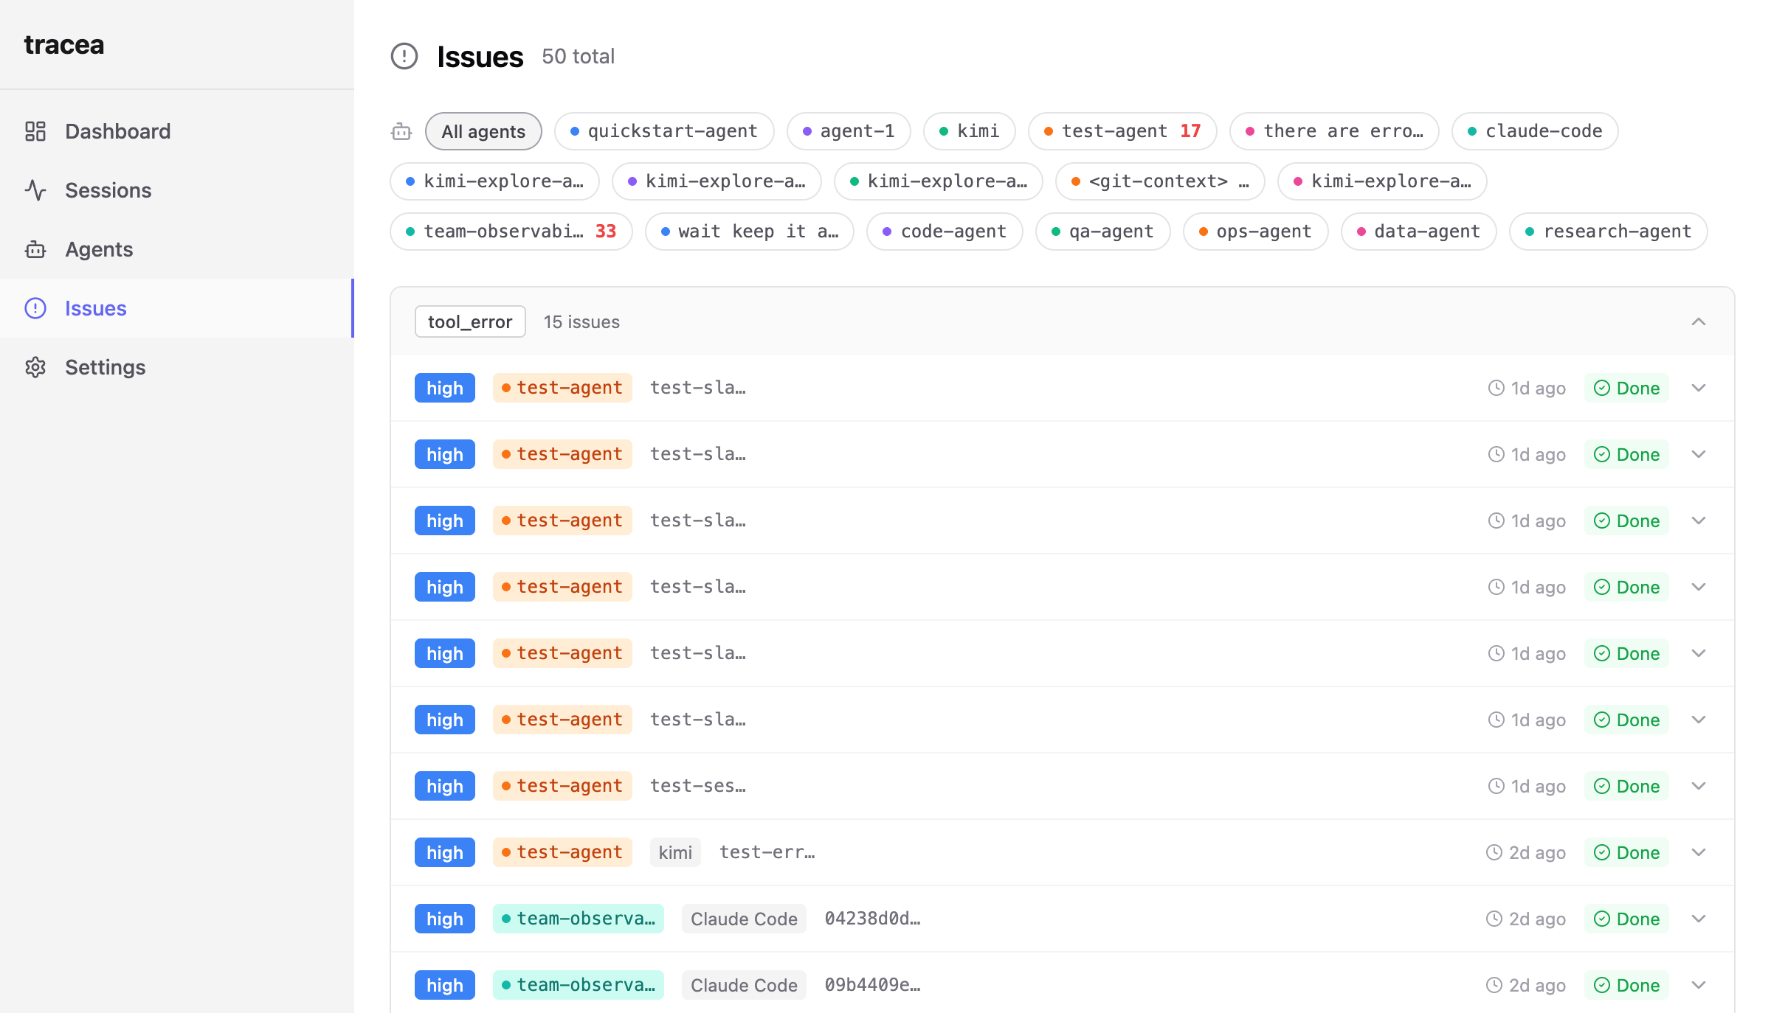Image resolution: width=1771 pixels, height=1013 pixels.
Task: Collapse the tool_error issues group
Action: [1699, 321]
